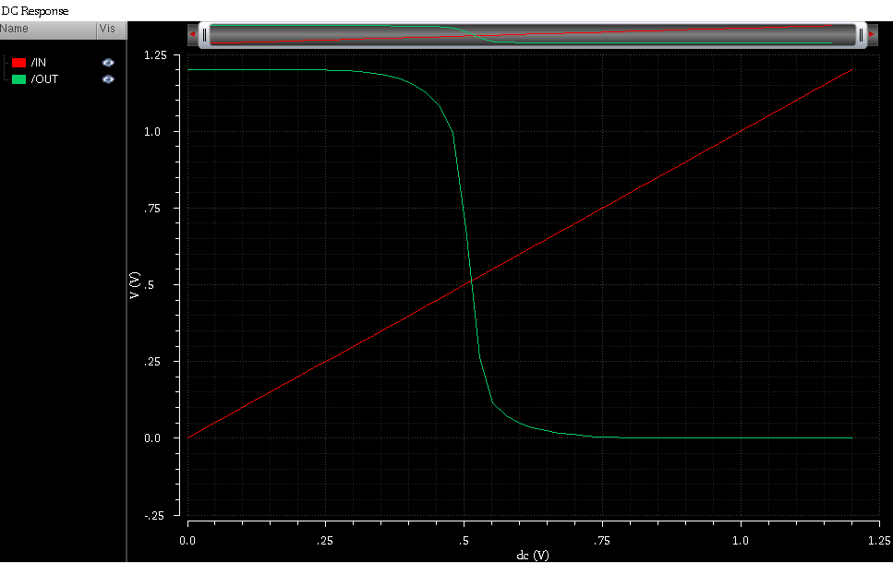This screenshot has height=563, width=893.
Task: Click the 1.25 y-axis tick label
Action: click(155, 55)
